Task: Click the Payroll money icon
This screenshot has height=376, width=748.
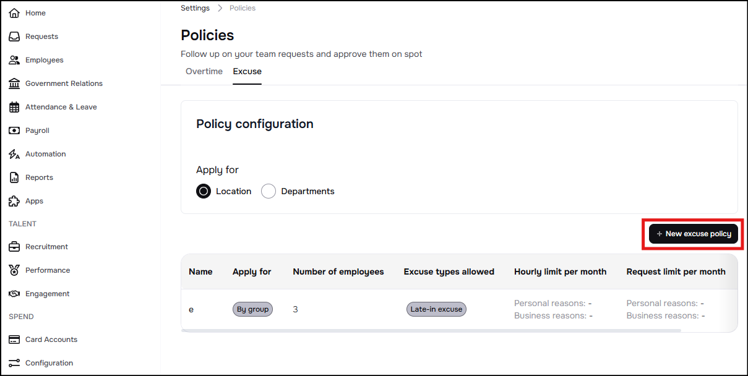Action: (x=14, y=130)
